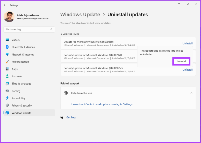Minimize the Settings window
The width and height of the screenshot is (201, 143).
pos(179,4)
